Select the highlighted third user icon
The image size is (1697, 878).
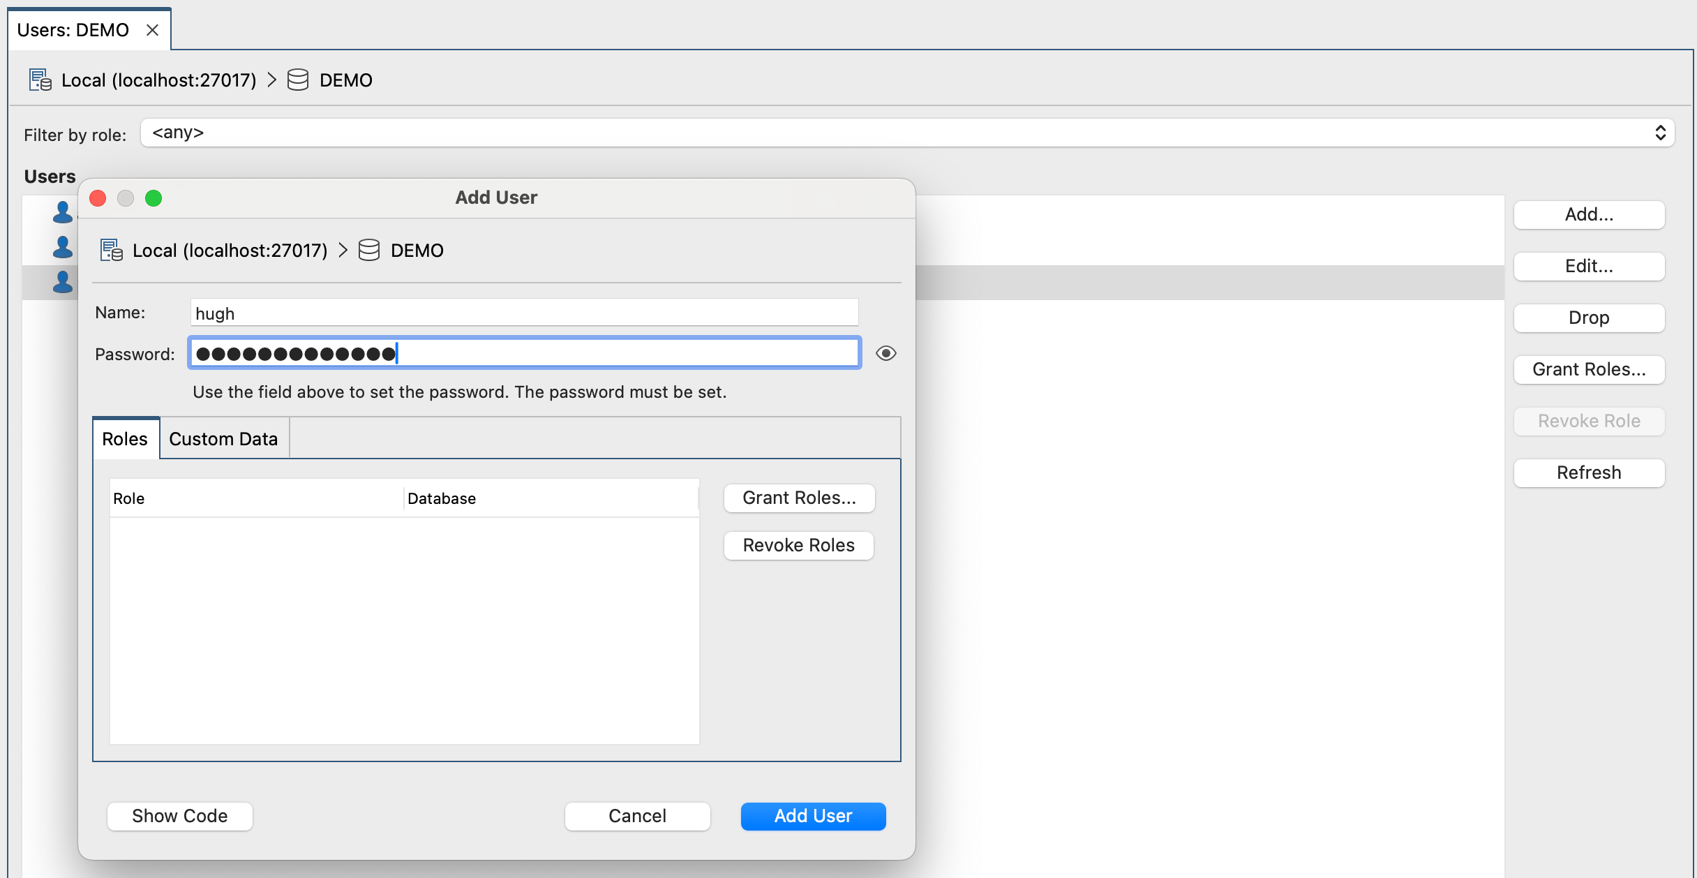click(x=63, y=282)
